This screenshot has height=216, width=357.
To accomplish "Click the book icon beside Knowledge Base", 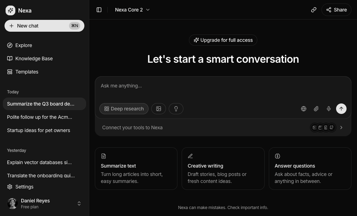I will (9, 59).
